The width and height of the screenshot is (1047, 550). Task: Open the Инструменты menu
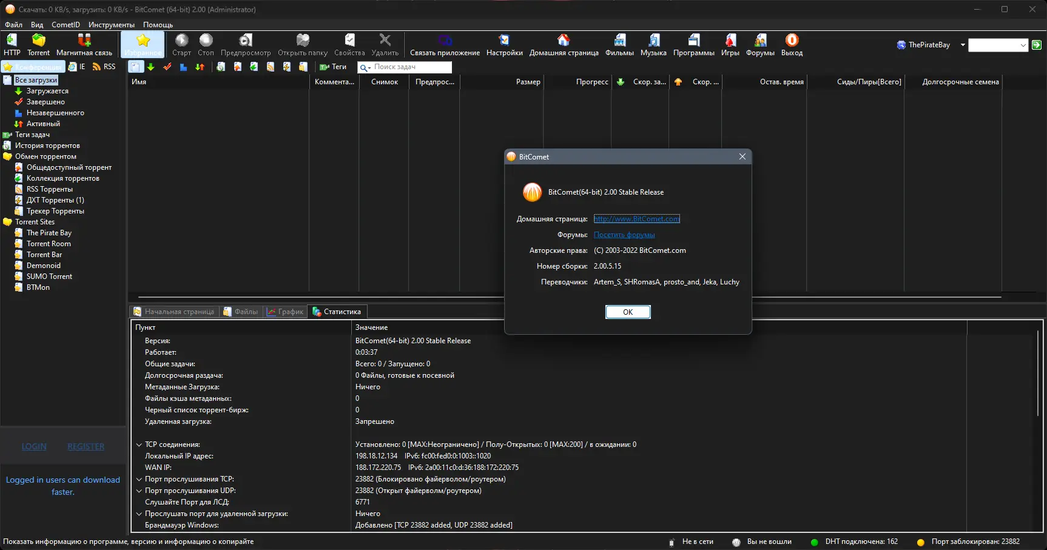tap(112, 25)
